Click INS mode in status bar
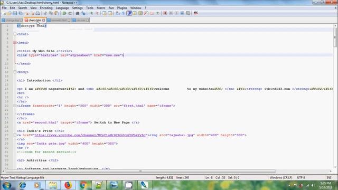This screenshot has height=190, width=338. point(329,177)
